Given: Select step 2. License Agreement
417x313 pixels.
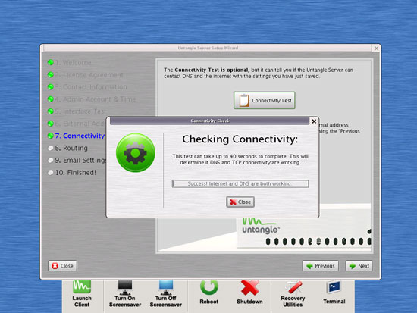Looking at the screenshot, I should (86, 75).
